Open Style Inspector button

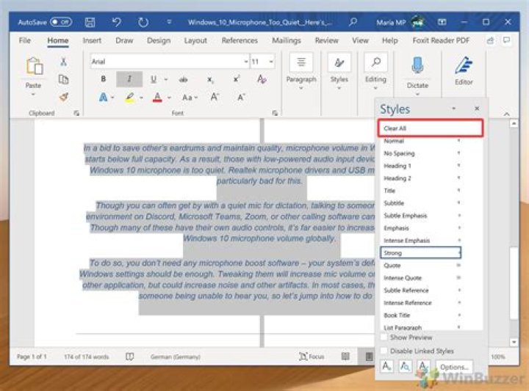click(405, 366)
